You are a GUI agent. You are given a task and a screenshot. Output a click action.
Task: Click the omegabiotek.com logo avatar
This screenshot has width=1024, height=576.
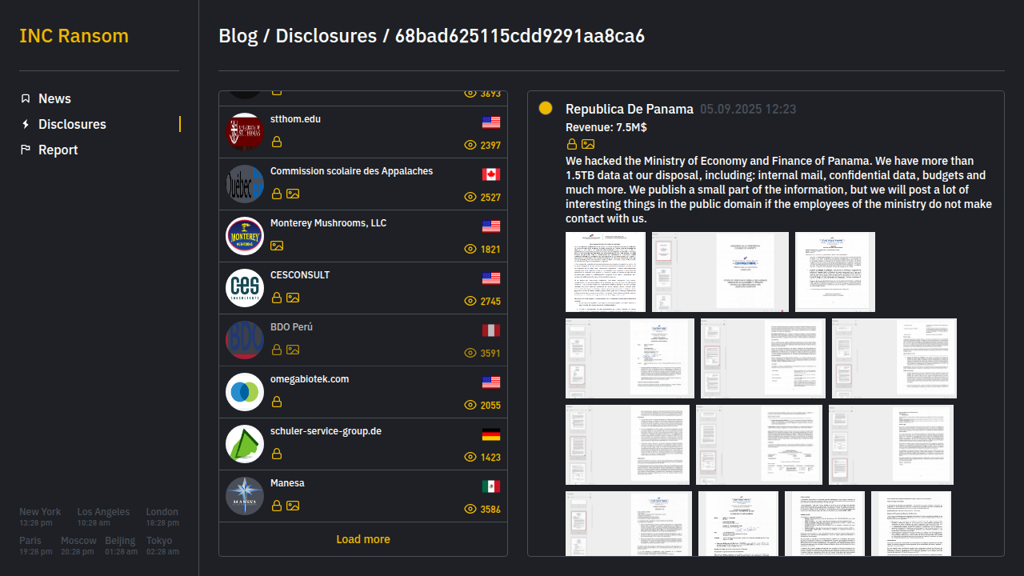[x=245, y=392]
